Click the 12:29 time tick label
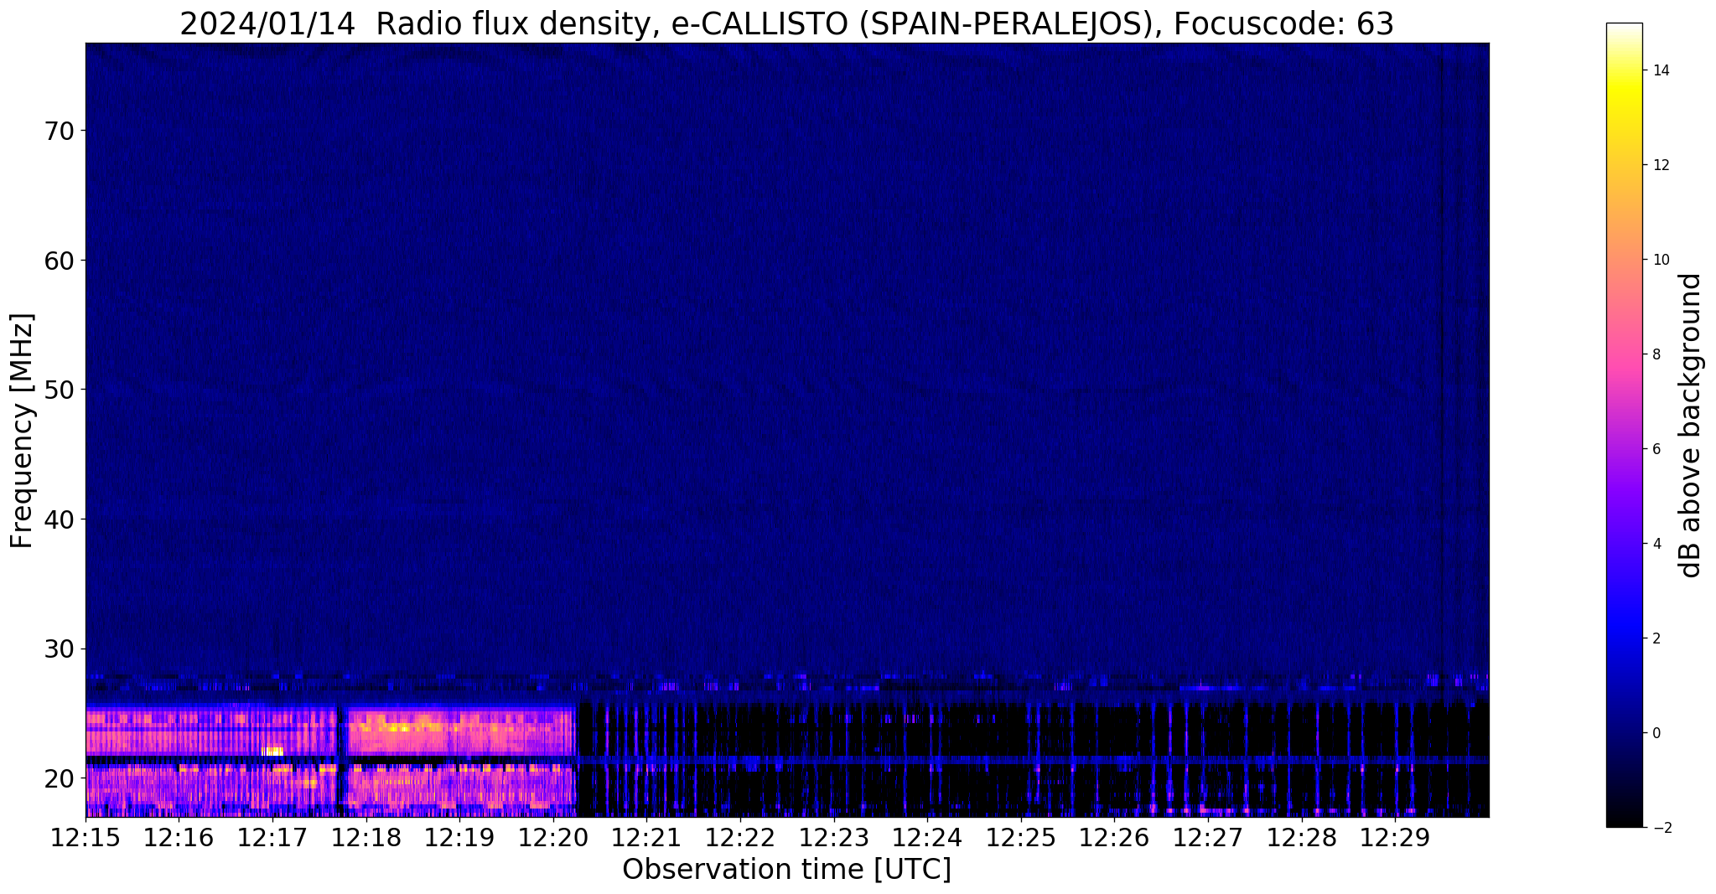The image size is (1716, 894). point(1394,838)
